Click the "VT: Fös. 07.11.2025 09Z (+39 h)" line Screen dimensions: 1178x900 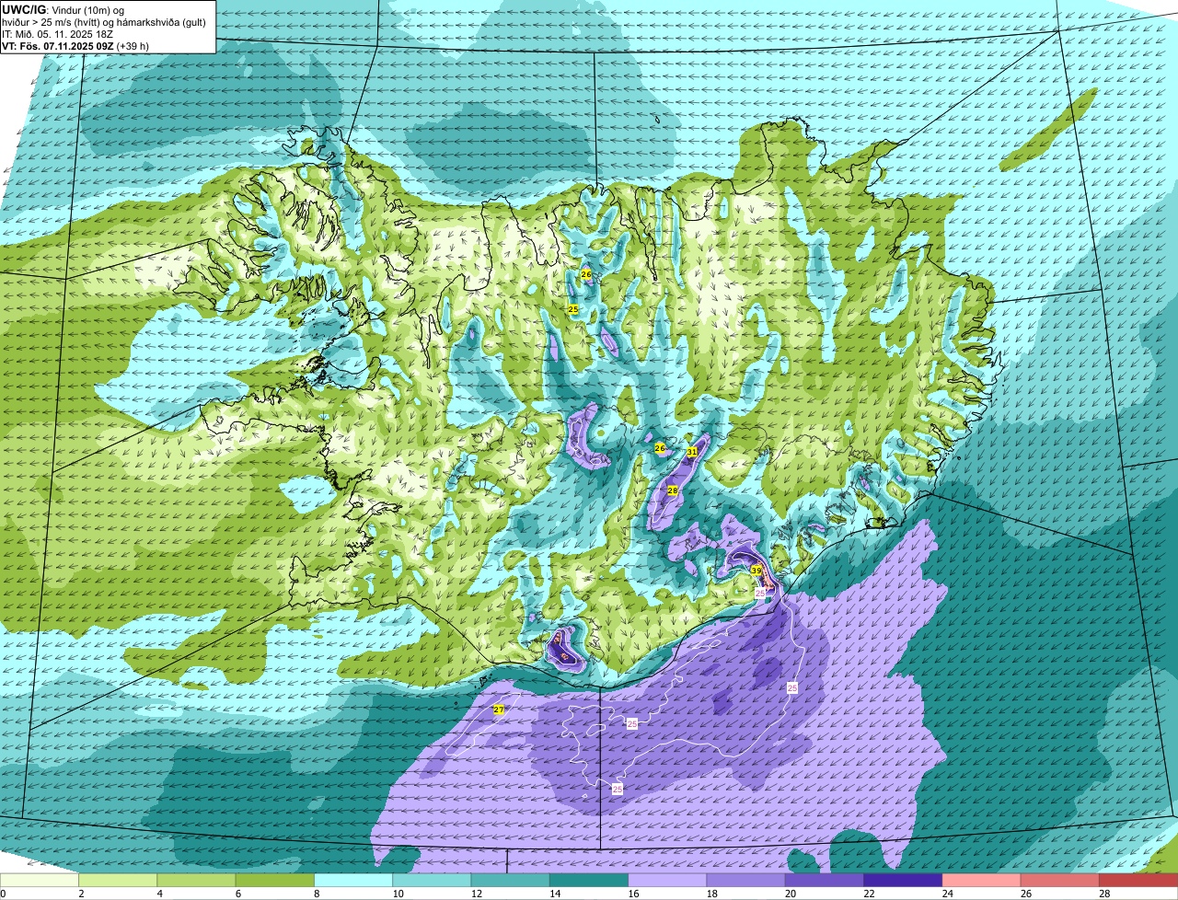pos(75,45)
